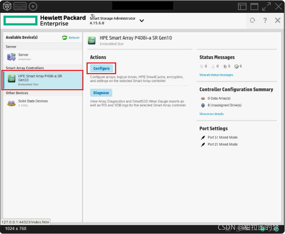Toggle full screen with the expand arrows icon
This screenshot has width=285, height=234.
(x=266, y=6)
